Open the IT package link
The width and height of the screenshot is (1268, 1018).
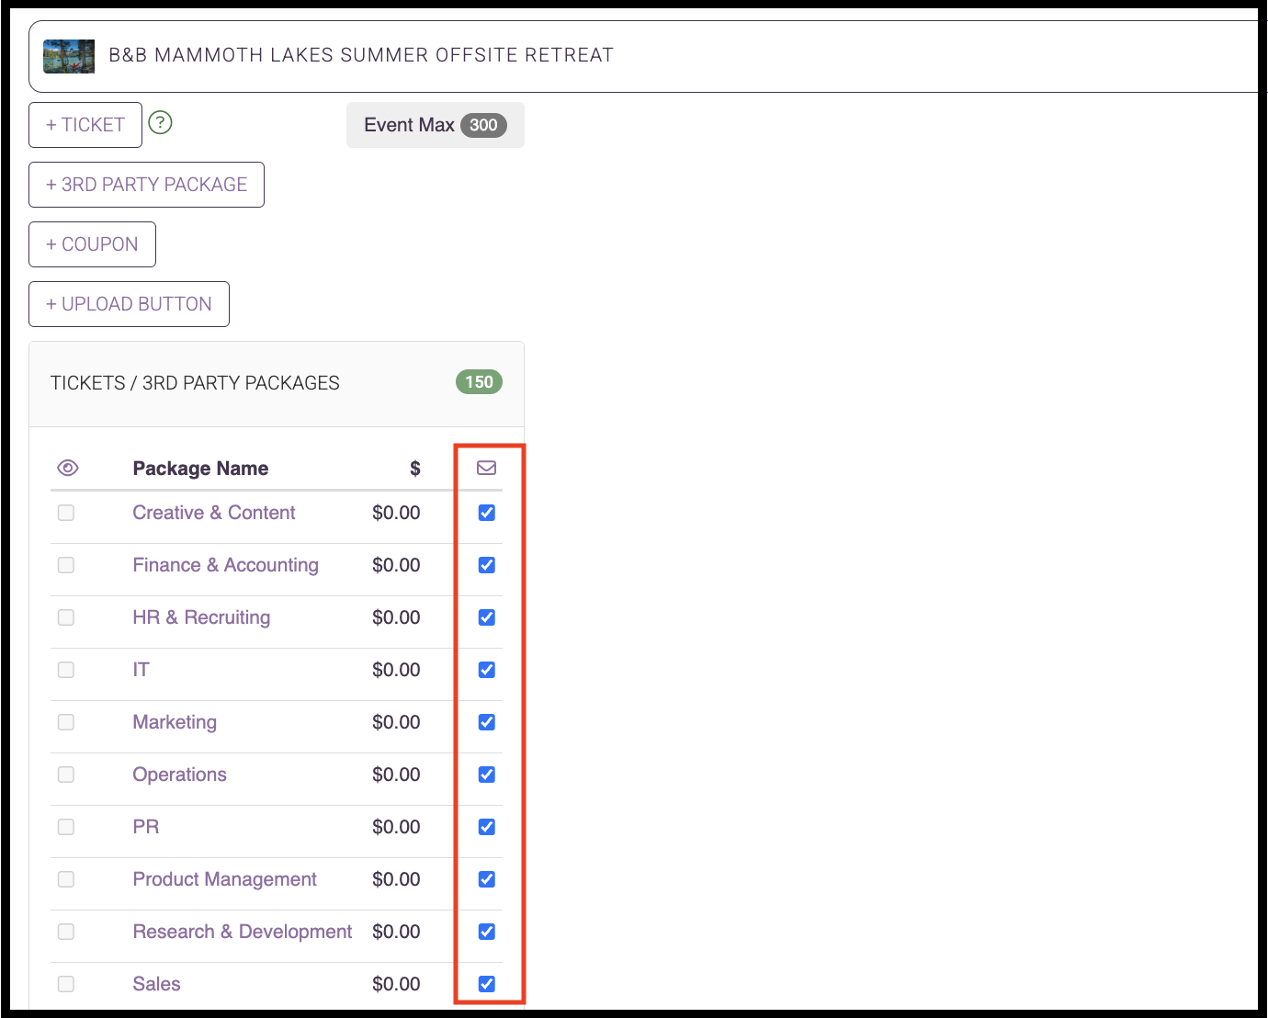click(141, 670)
